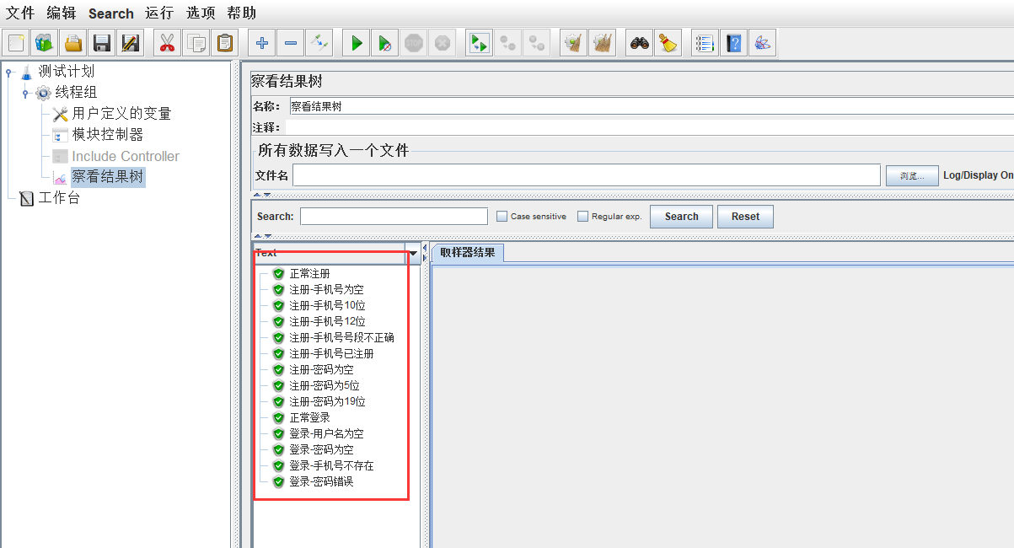Open the Text display format dropdown
The width and height of the screenshot is (1014, 548).
point(412,252)
